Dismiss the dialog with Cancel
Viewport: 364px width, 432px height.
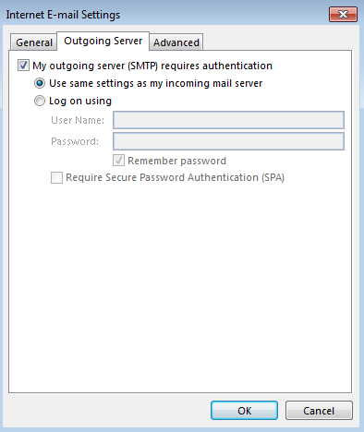pyautogui.click(x=319, y=411)
